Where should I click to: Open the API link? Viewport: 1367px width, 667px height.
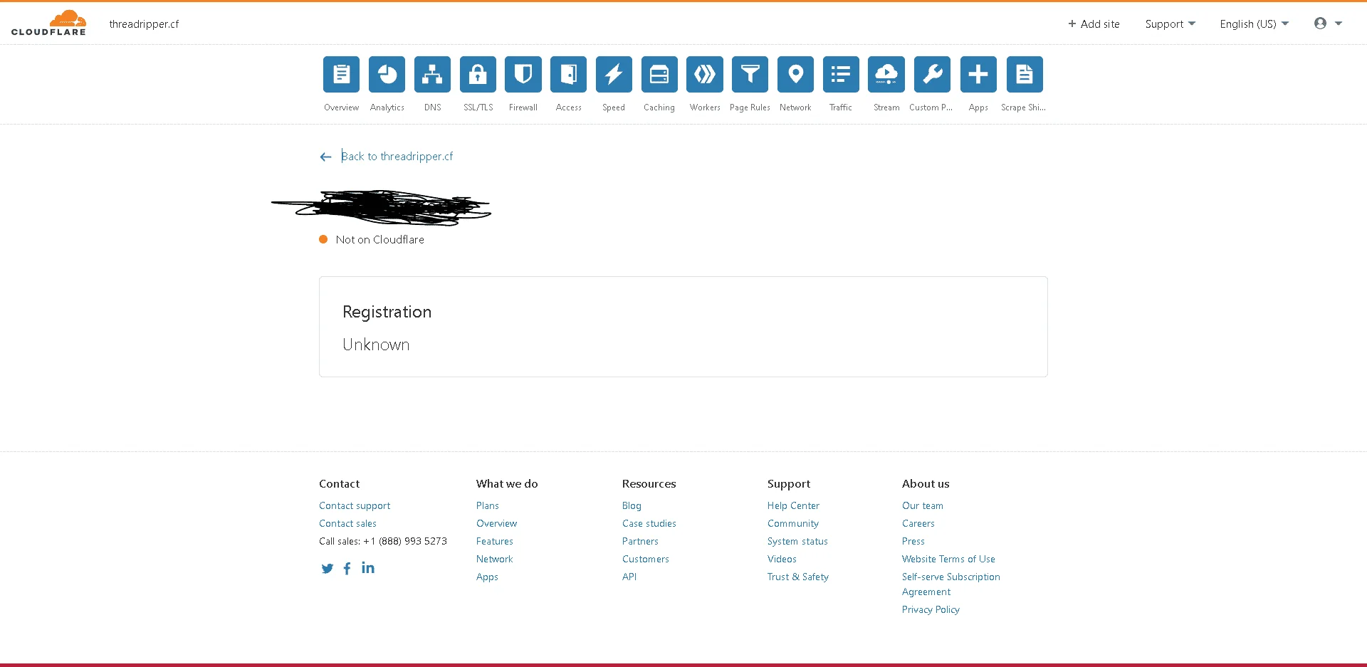[629, 577]
